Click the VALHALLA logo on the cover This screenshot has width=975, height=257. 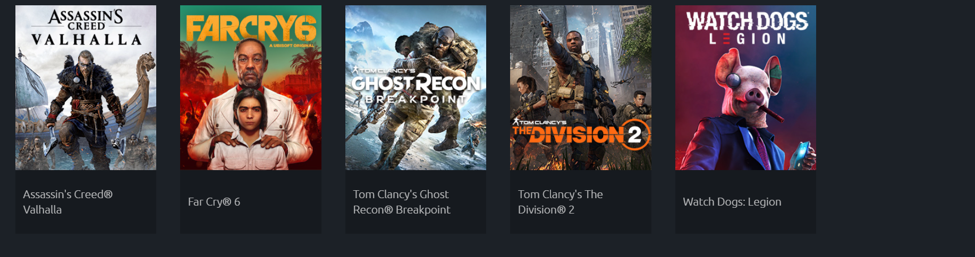(86, 40)
